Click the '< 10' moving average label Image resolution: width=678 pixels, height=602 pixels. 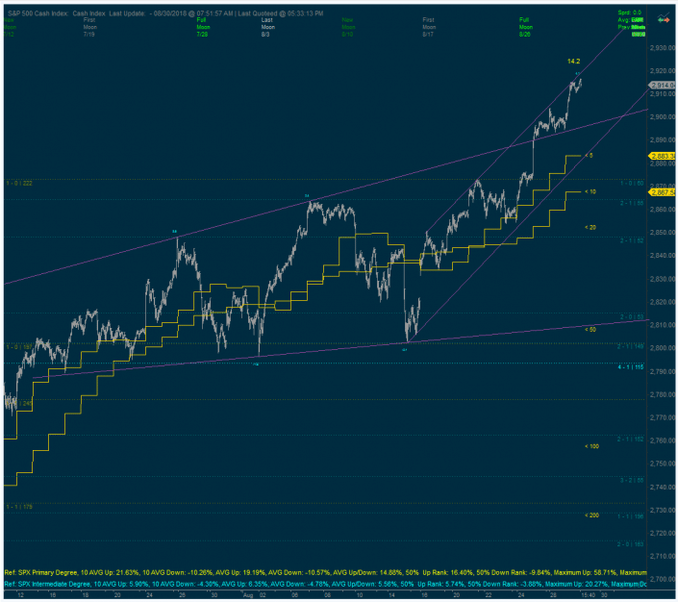click(x=590, y=191)
